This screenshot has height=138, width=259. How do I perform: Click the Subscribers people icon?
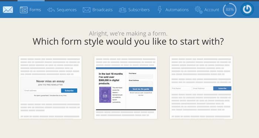pyautogui.click(x=122, y=10)
